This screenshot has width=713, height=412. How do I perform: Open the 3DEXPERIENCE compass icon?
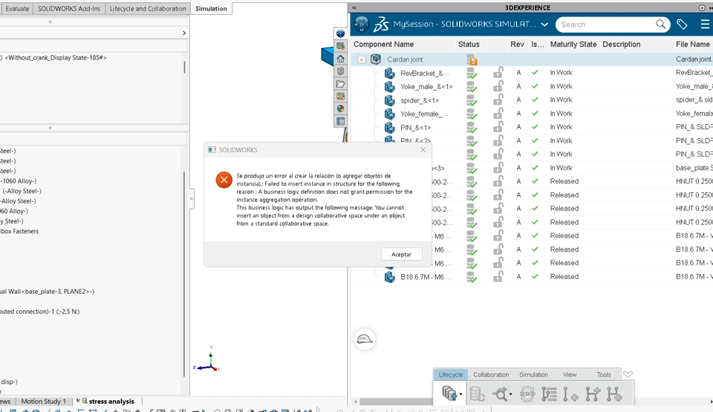pos(362,24)
